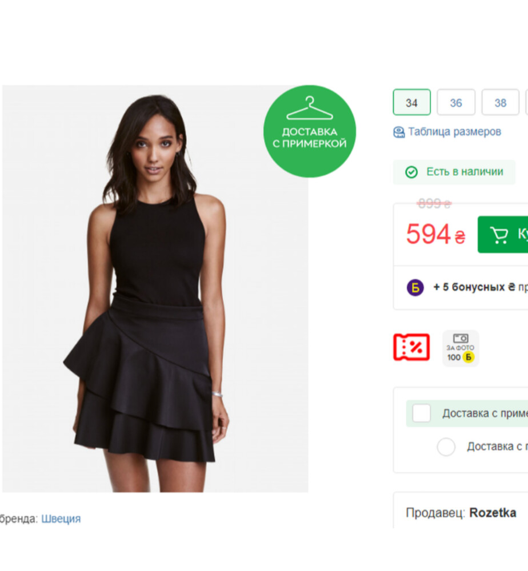
Task: Select the radio button under the delivery checkbox
Action: [446, 447]
